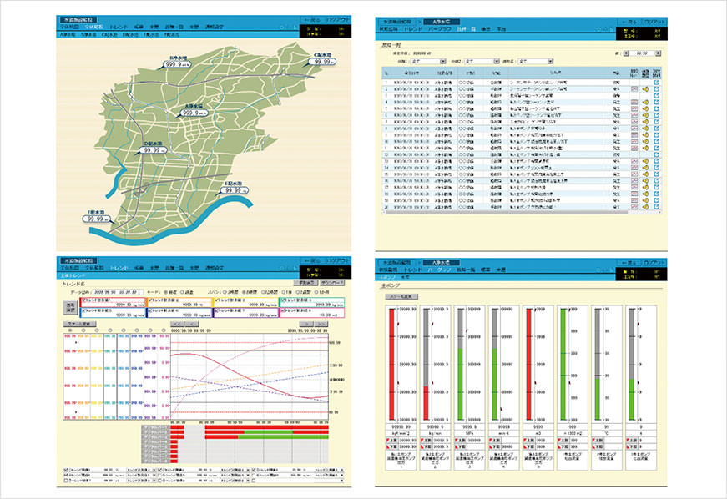This screenshot has width=727, height=499.
Task: Click speaker icon in alarm row 7
Action: point(645,122)
